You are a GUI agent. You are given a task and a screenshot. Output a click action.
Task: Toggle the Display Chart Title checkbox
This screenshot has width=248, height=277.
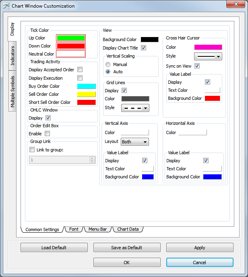[143, 48]
